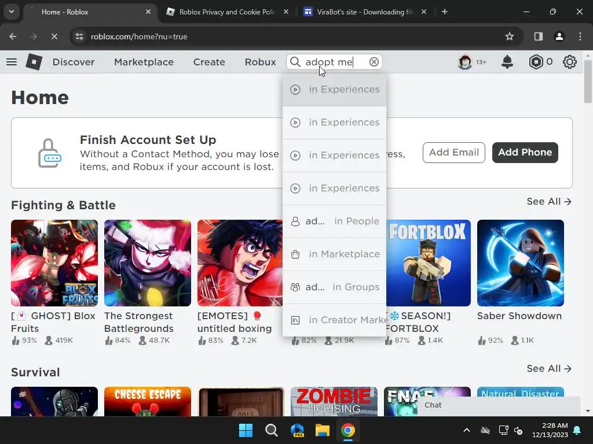This screenshot has height=444, width=593.
Task: Switch to the Roblox Privacy and Cookie Policy tab
Action: coord(227,12)
